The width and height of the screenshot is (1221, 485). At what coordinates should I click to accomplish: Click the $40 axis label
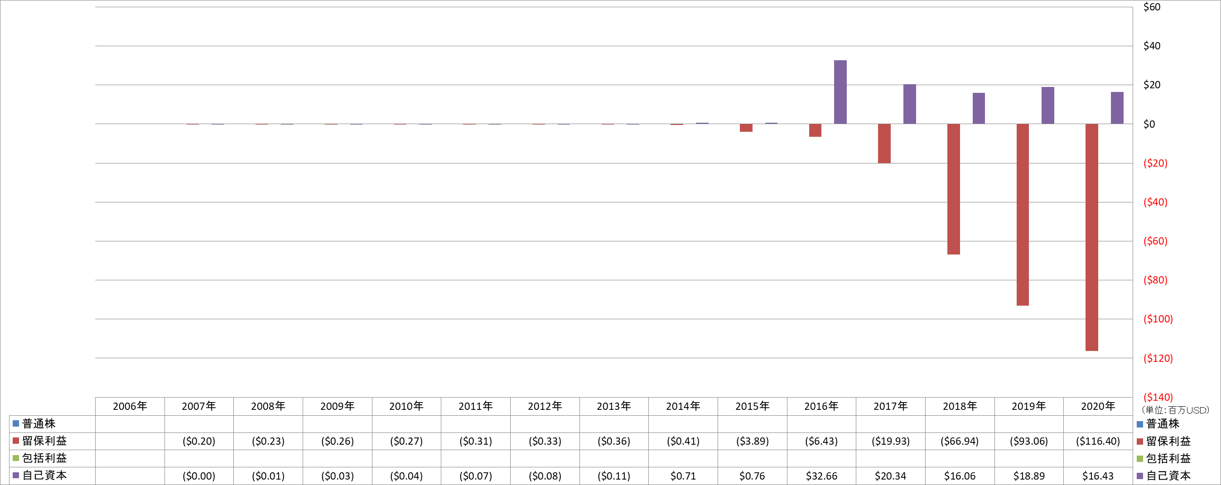pos(1152,46)
